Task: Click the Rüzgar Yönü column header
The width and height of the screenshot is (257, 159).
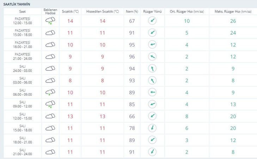Action: coord(152,12)
